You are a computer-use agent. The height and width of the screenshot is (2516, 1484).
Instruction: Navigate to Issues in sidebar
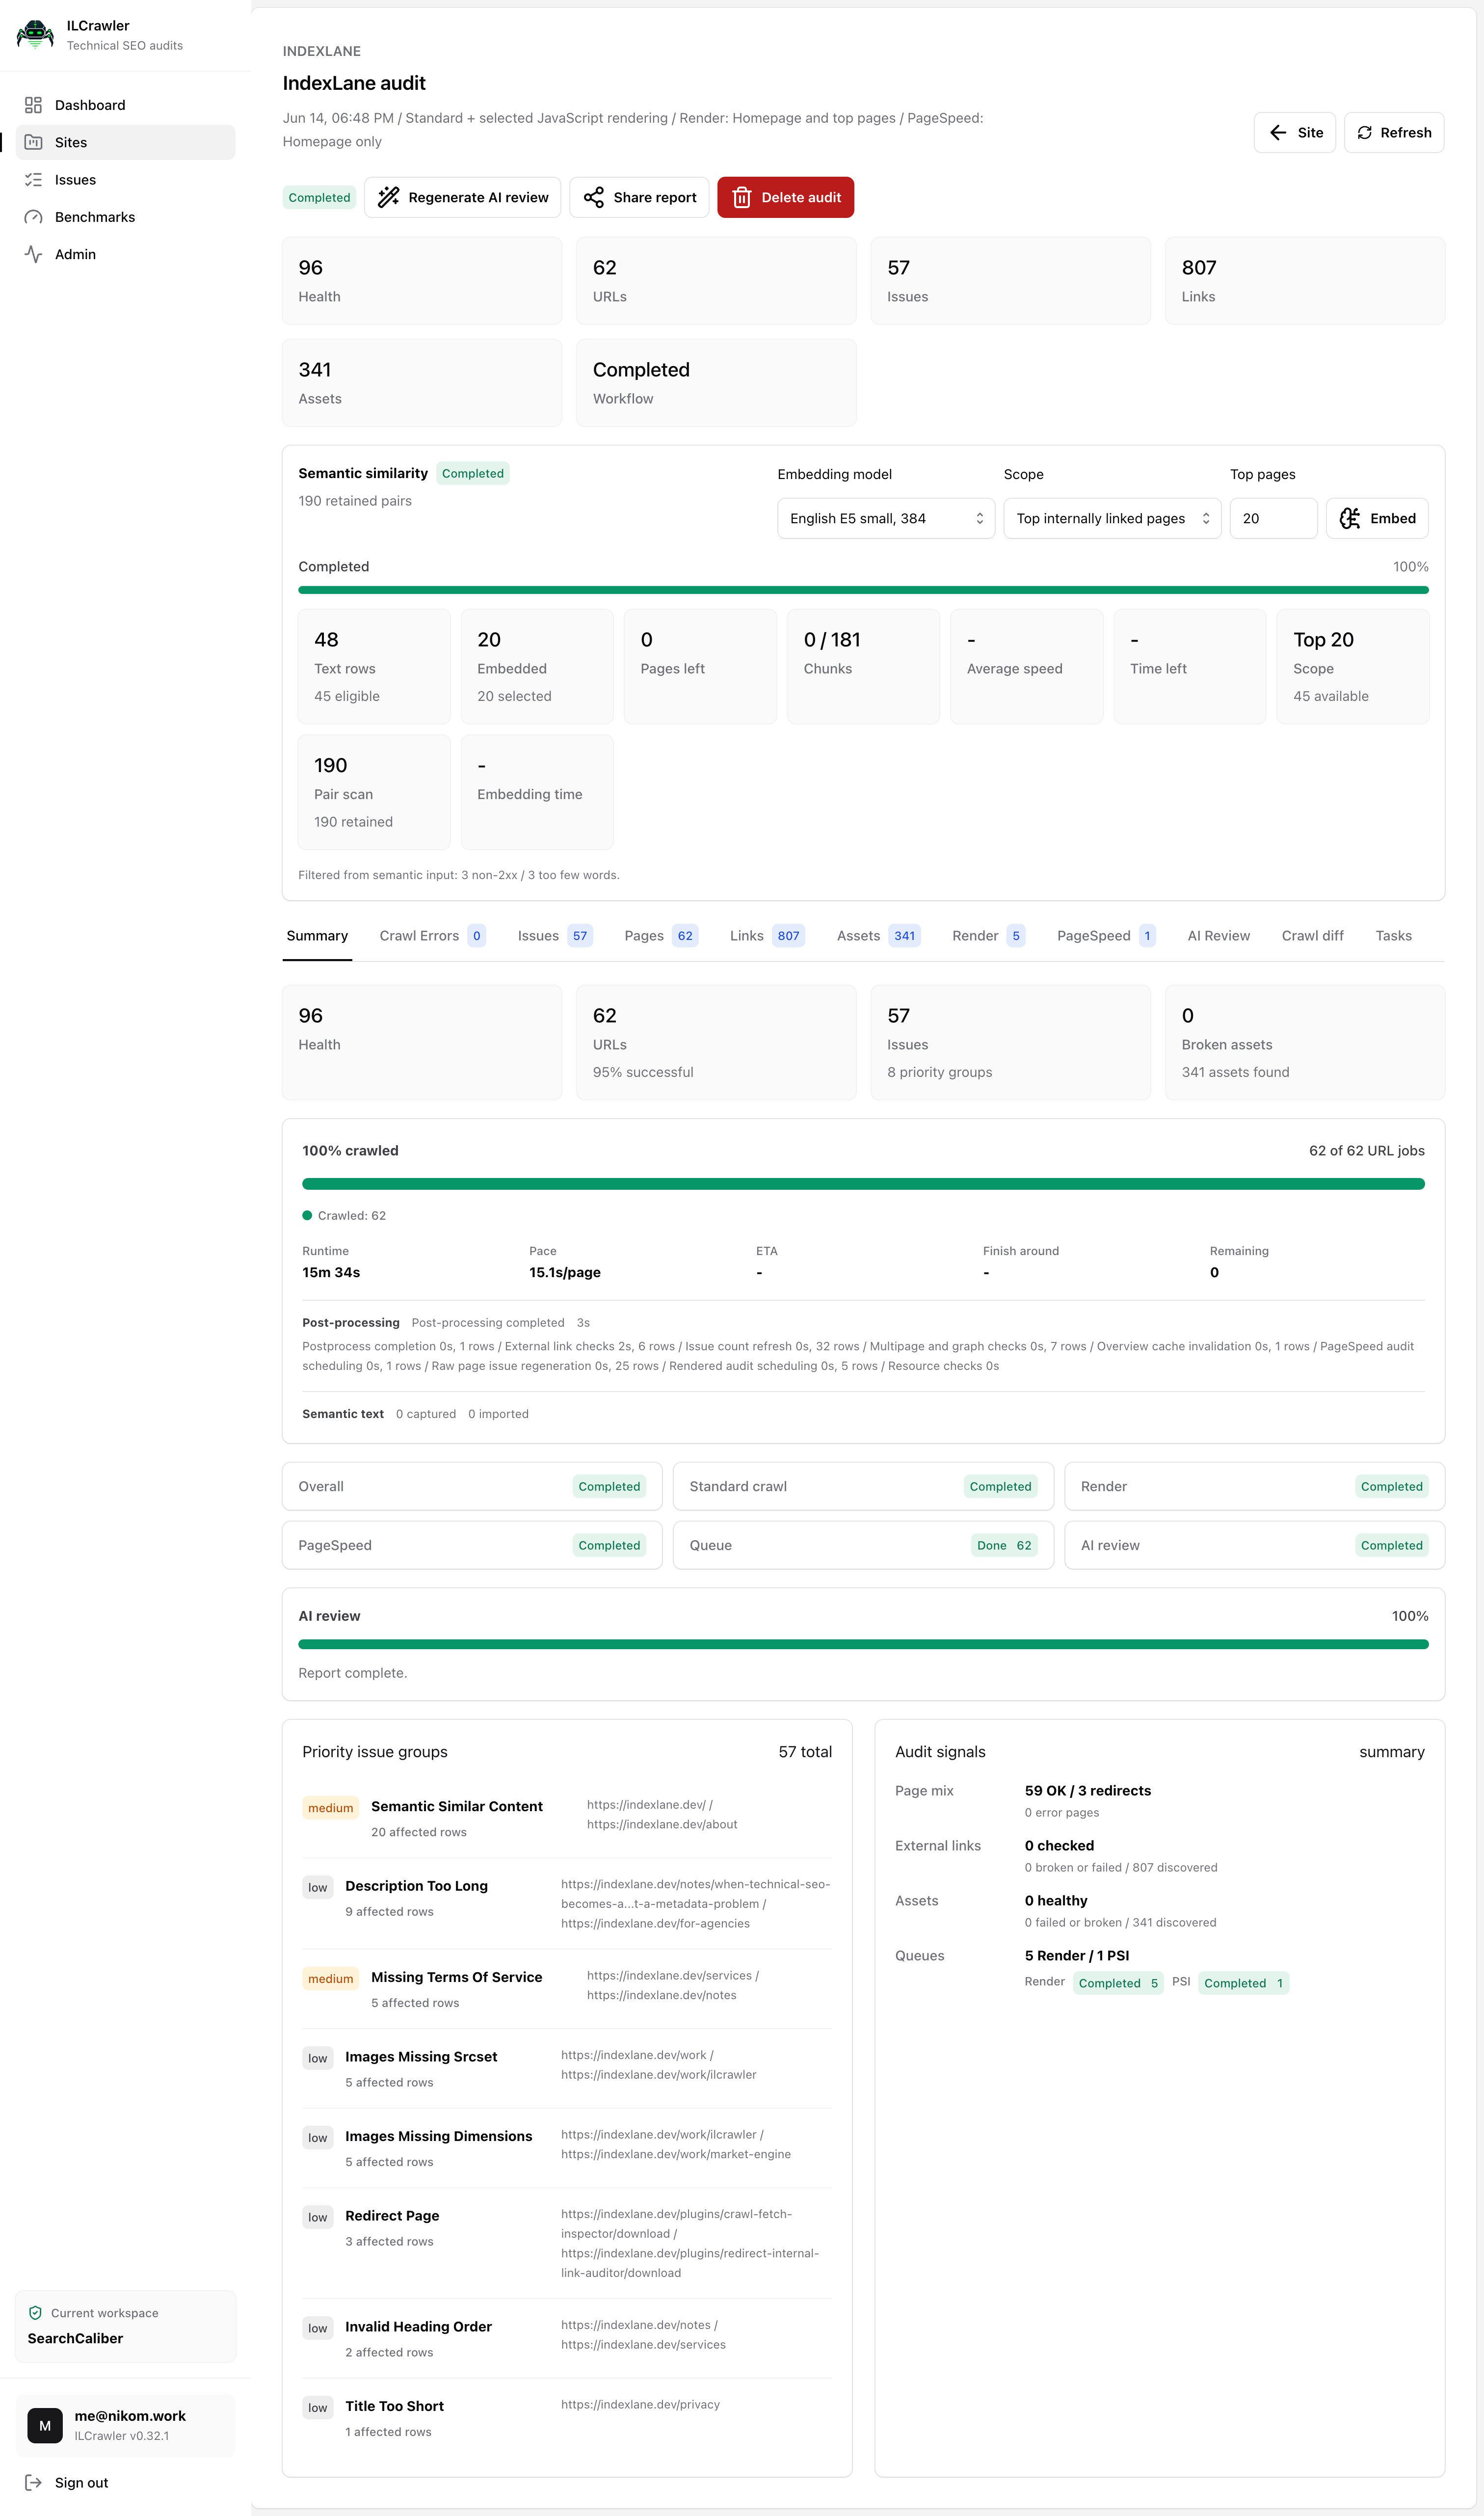(125, 180)
